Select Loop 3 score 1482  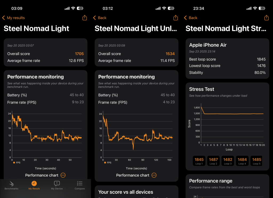tap(228, 161)
